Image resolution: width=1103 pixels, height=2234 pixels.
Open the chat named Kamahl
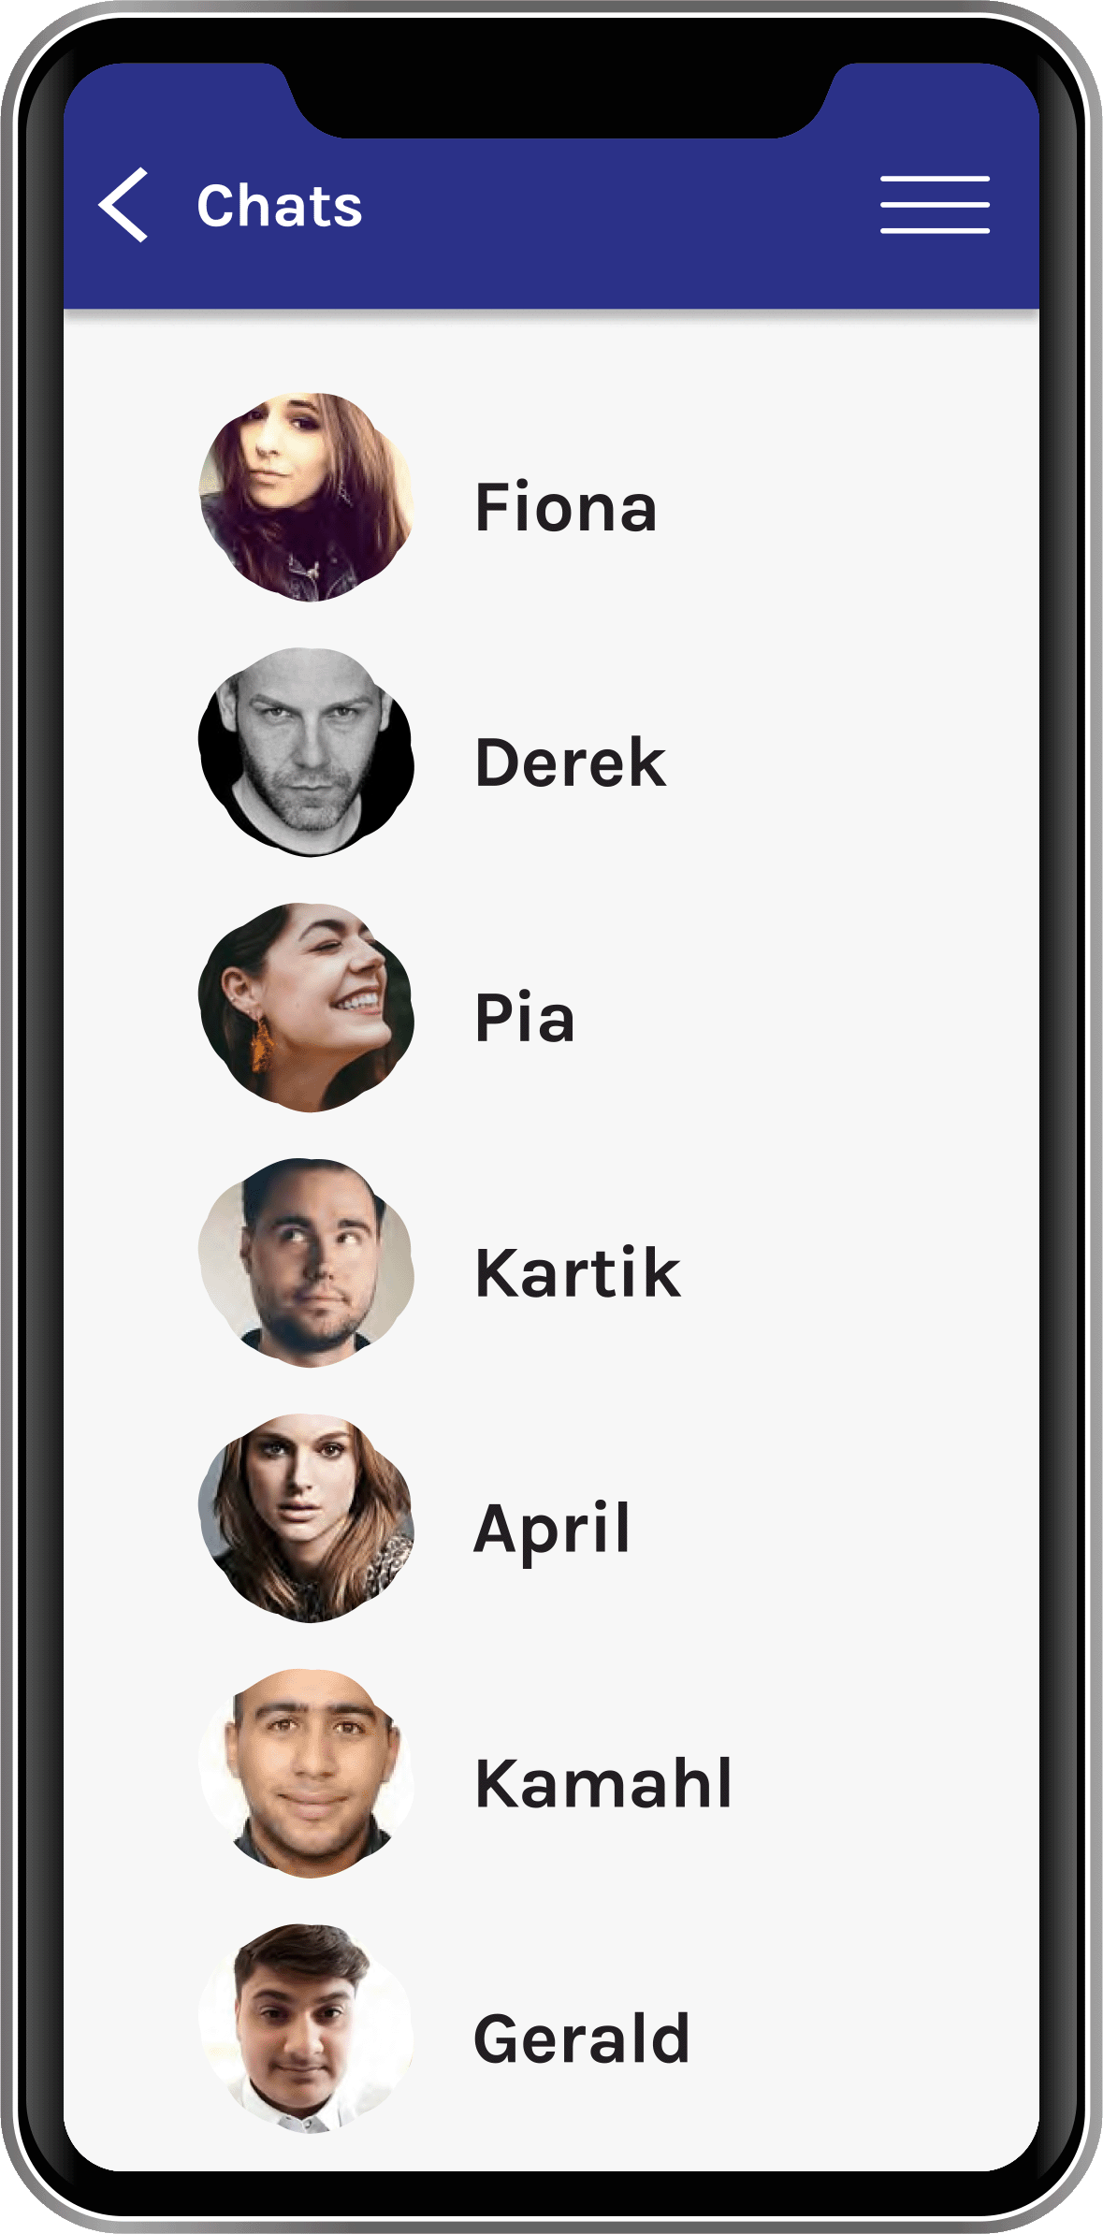tap(603, 1784)
